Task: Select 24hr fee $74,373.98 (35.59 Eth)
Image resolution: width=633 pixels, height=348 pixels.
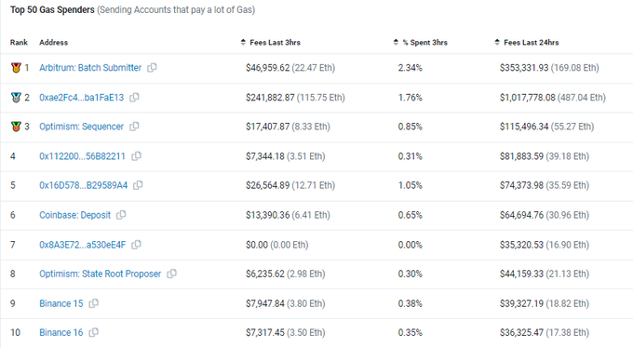Action: tap(545, 185)
